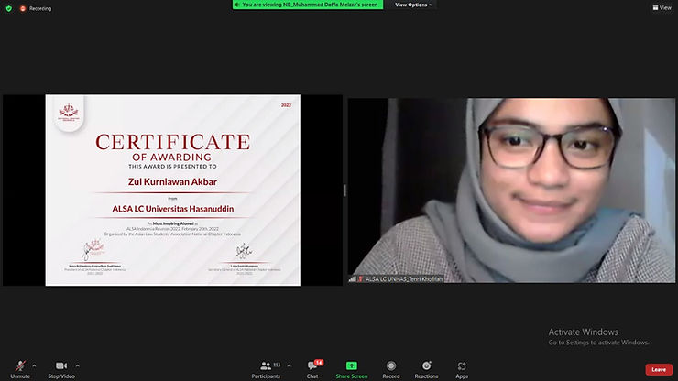Click the CERTIFICATE heading
This screenshot has width=678, height=381.
coord(172,142)
